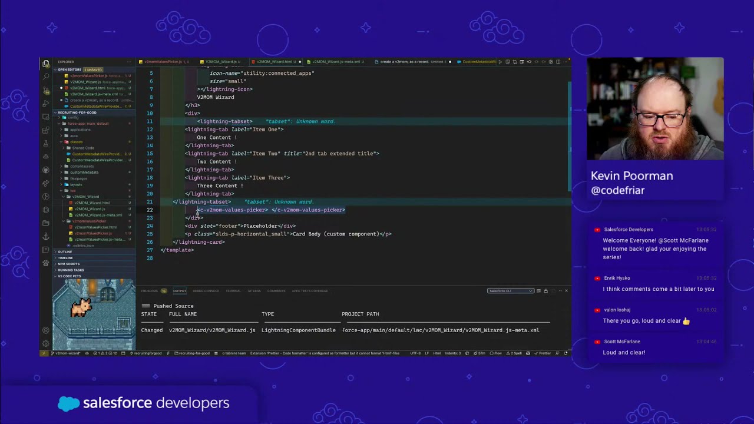Image resolution: width=754 pixels, height=424 pixels.
Task: Open the Search view in activity bar
Action: point(46,77)
